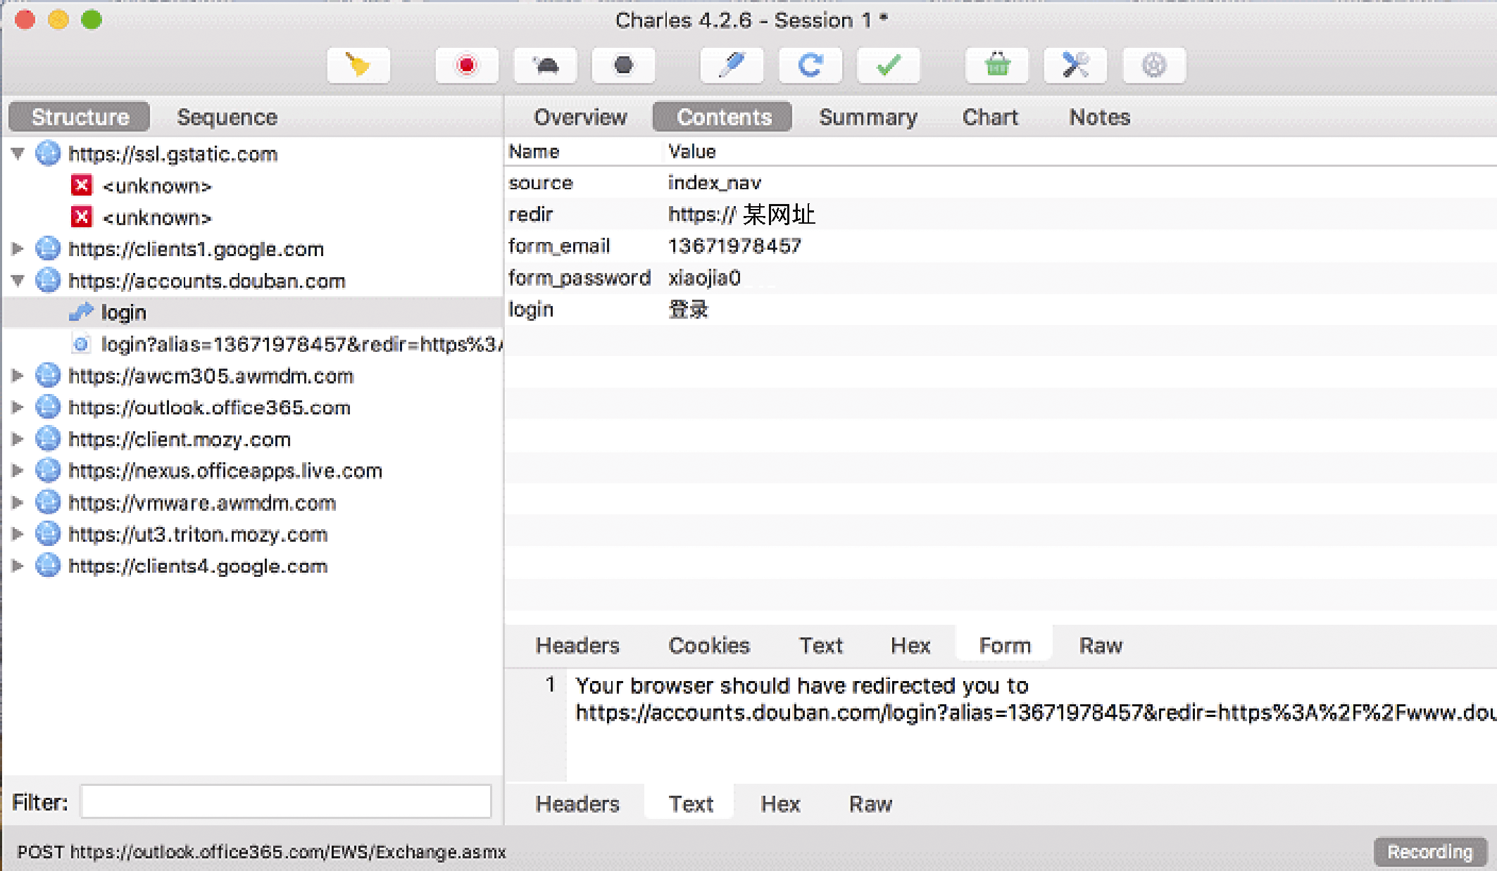Enable the SSL proxying pencil icon
Image resolution: width=1497 pixels, height=871 pixels.
click(x=732, y=64)
